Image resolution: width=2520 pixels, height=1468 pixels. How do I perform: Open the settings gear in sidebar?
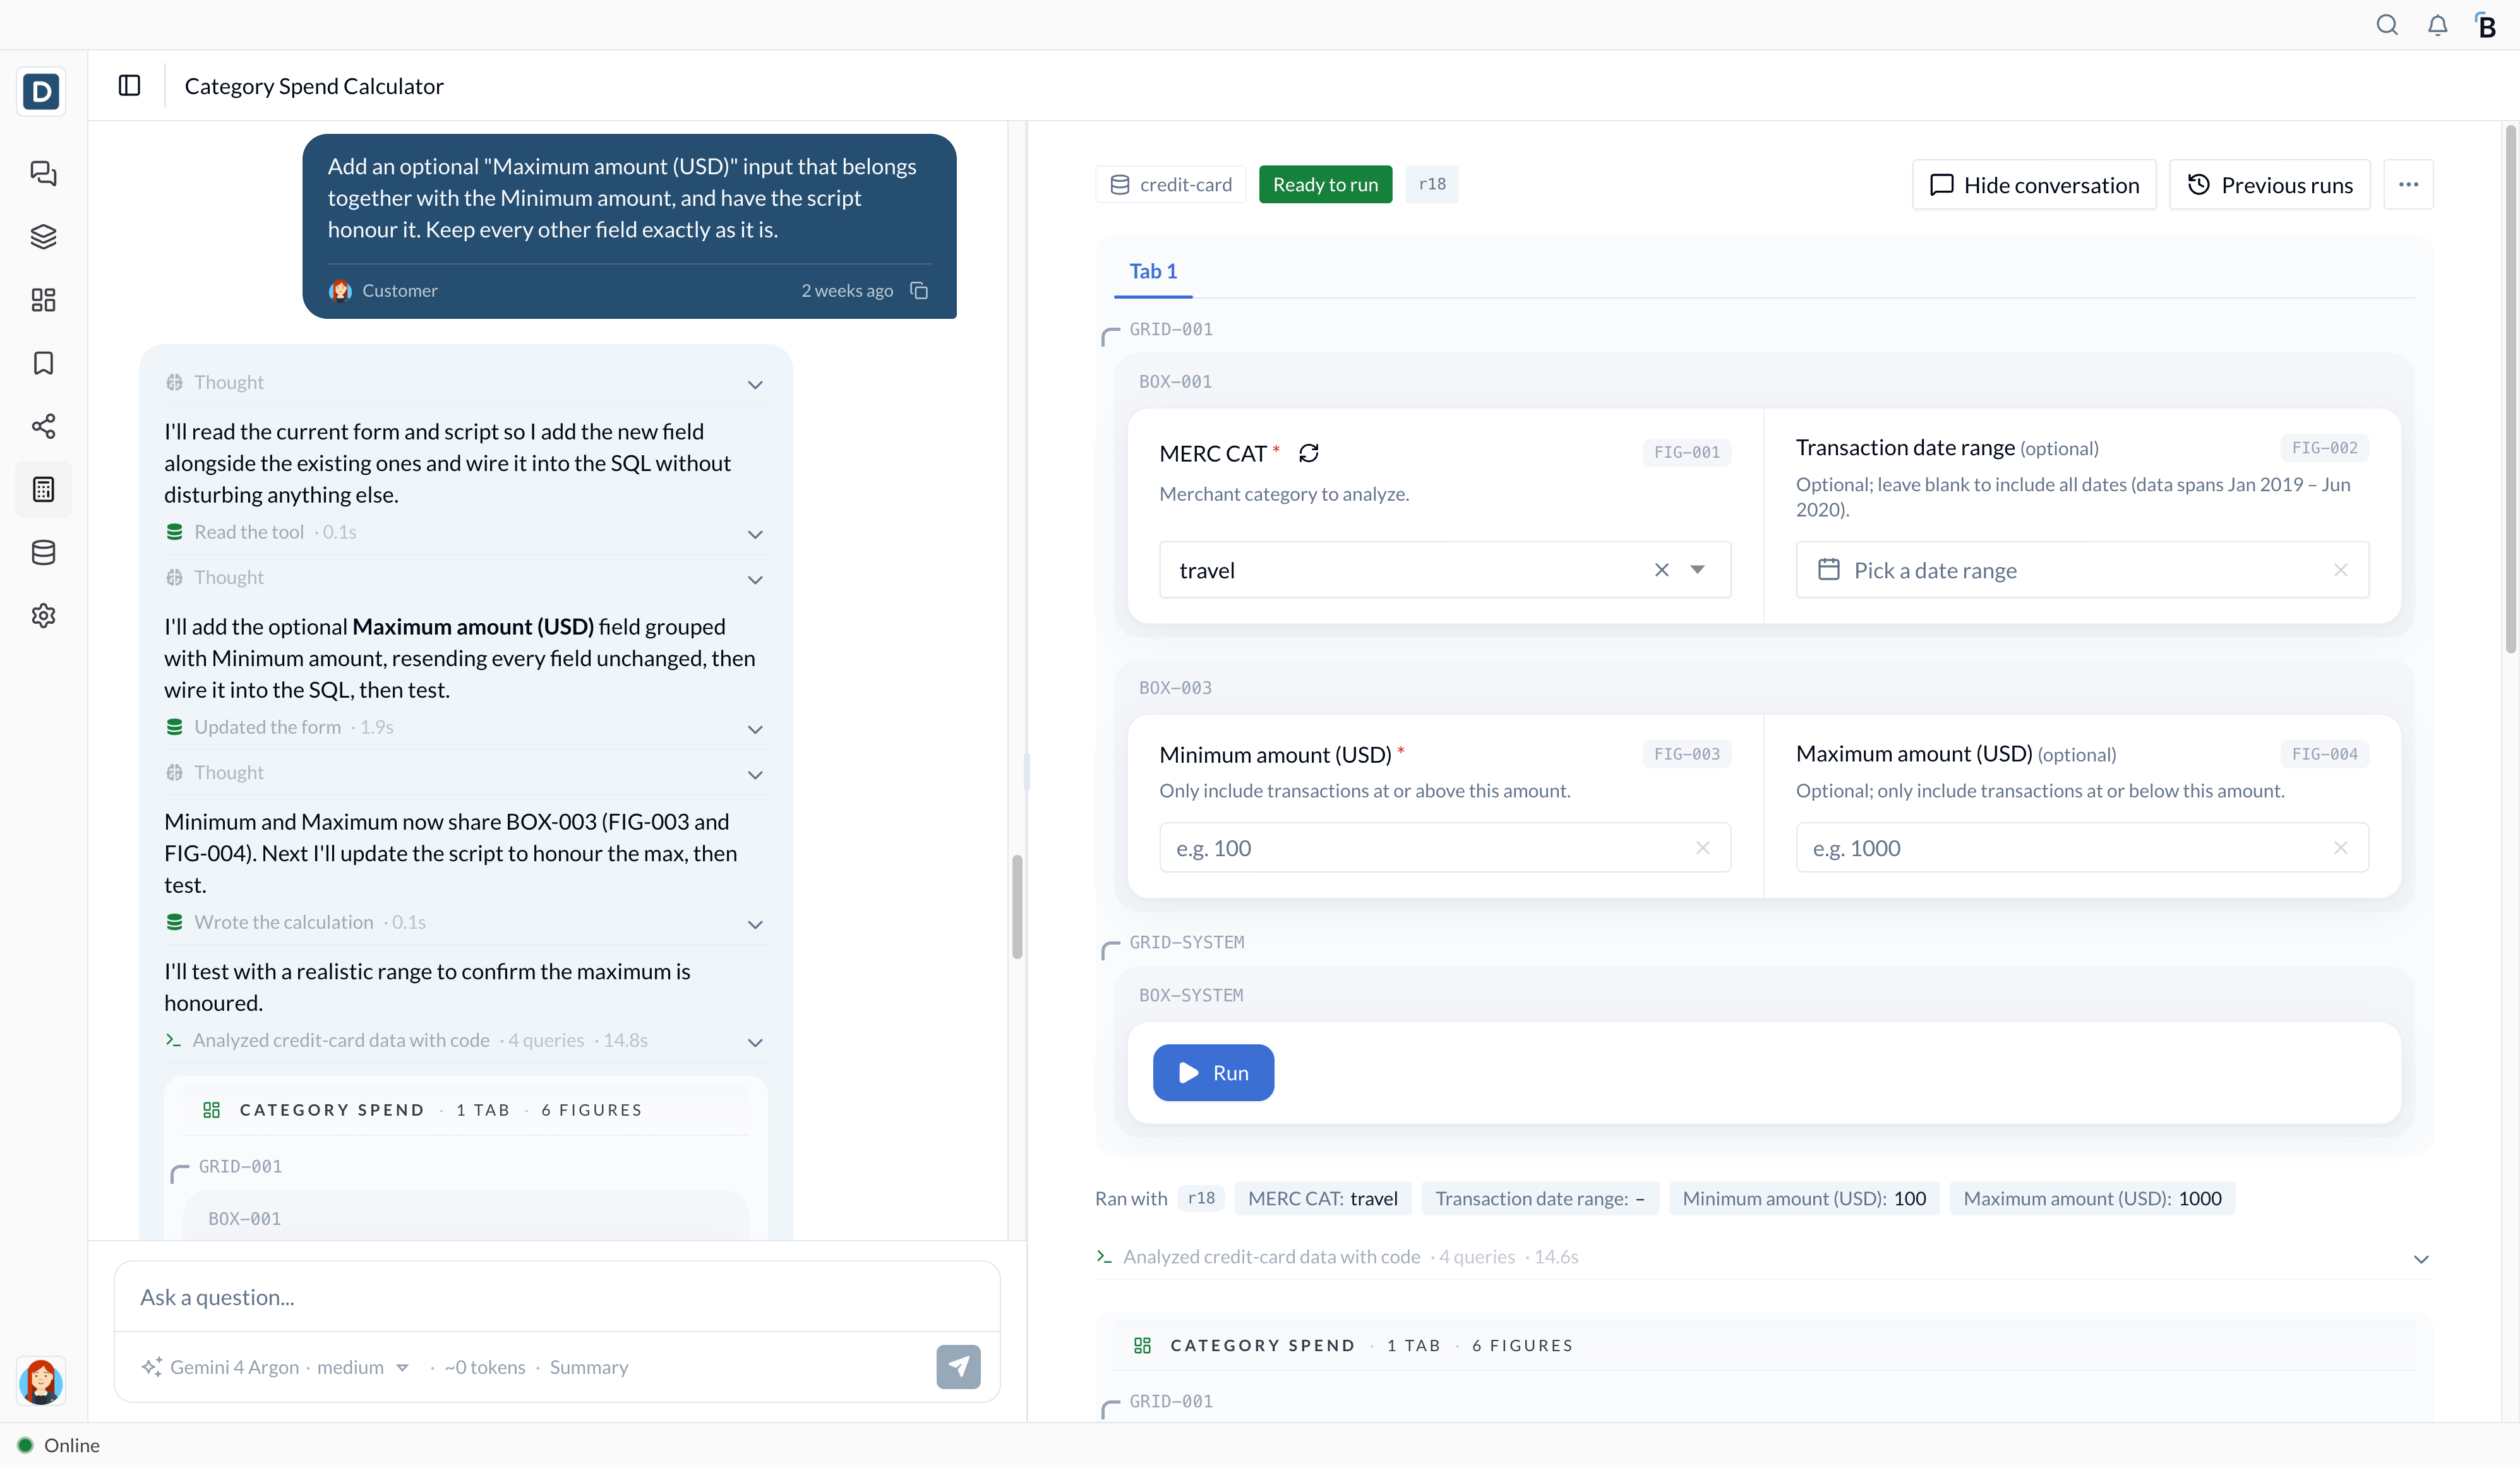tap(43, 615)
